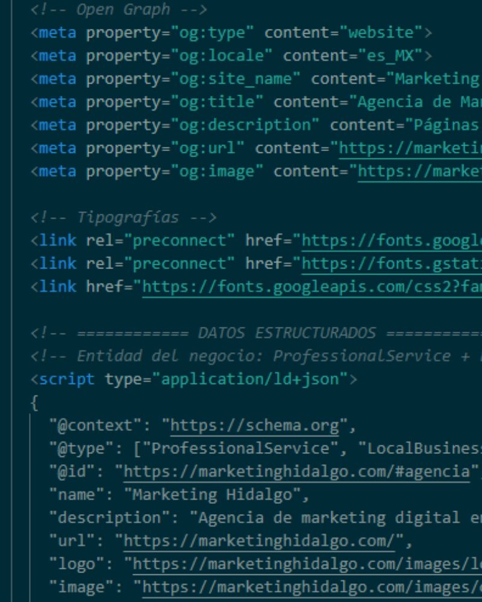This screenshot has width=482, height=602.
Task: Click the JSON "description" key line
Action: click(x=266, y=518)
